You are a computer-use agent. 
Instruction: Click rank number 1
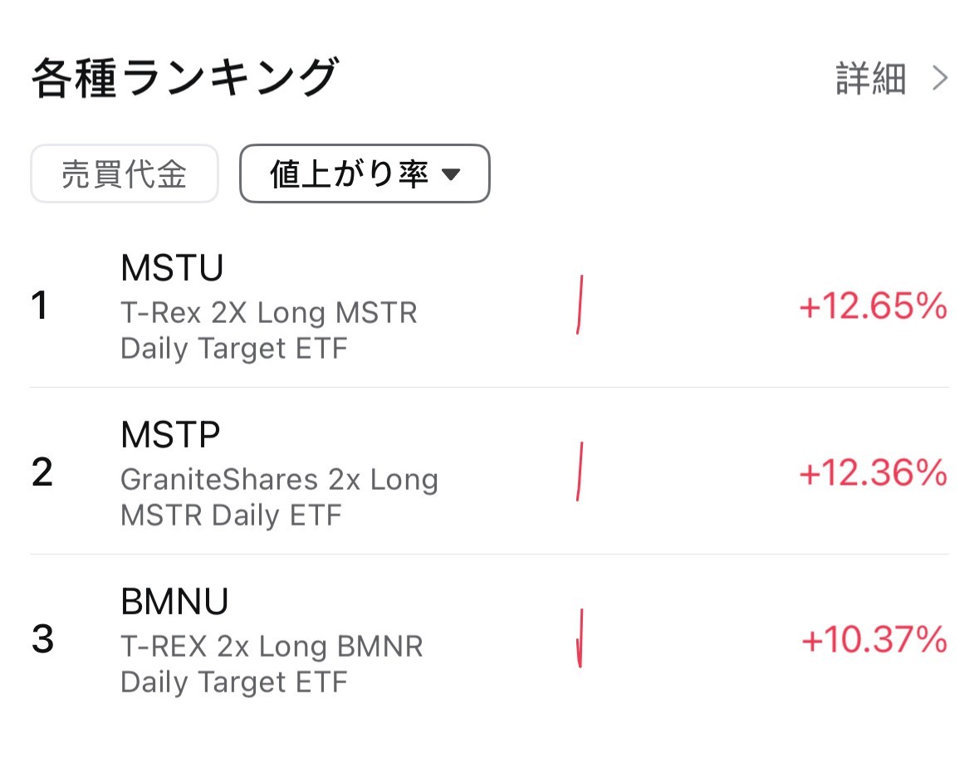point(40,306)
